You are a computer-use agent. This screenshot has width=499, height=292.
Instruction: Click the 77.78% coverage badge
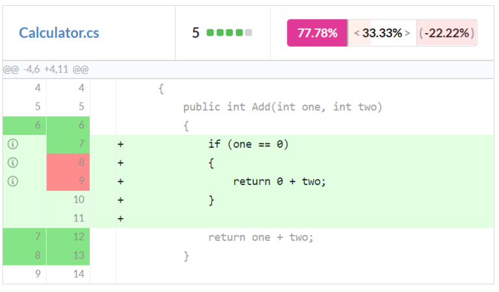click(317, 33)
